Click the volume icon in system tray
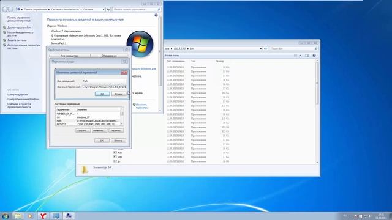This screenshot has height=220, width=392. click(x=370, y=216)
